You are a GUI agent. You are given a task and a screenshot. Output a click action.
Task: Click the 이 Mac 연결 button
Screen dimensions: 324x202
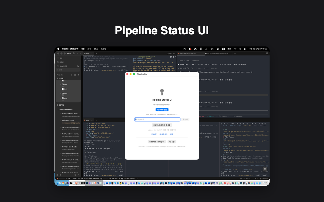pos(162,110)
